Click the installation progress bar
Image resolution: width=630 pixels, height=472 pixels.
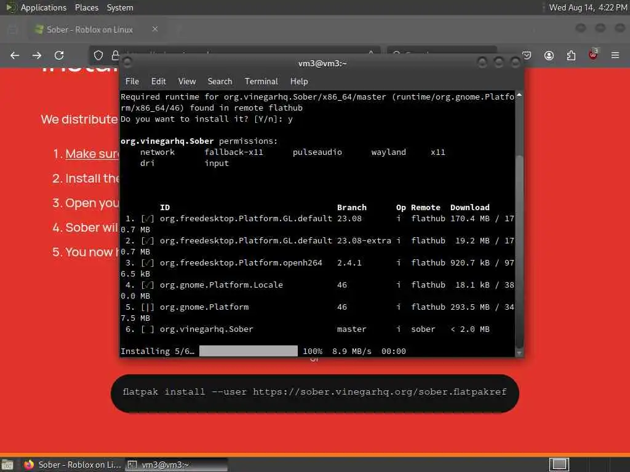point(249,351)
